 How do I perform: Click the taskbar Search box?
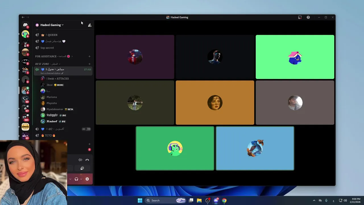coord(166,200)
